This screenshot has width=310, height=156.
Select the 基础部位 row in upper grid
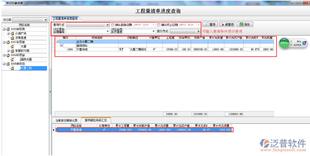(164, 46)
